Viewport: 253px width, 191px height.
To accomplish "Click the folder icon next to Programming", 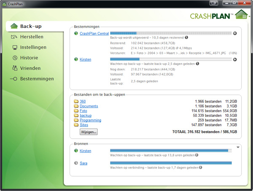I will pos(76,120).
